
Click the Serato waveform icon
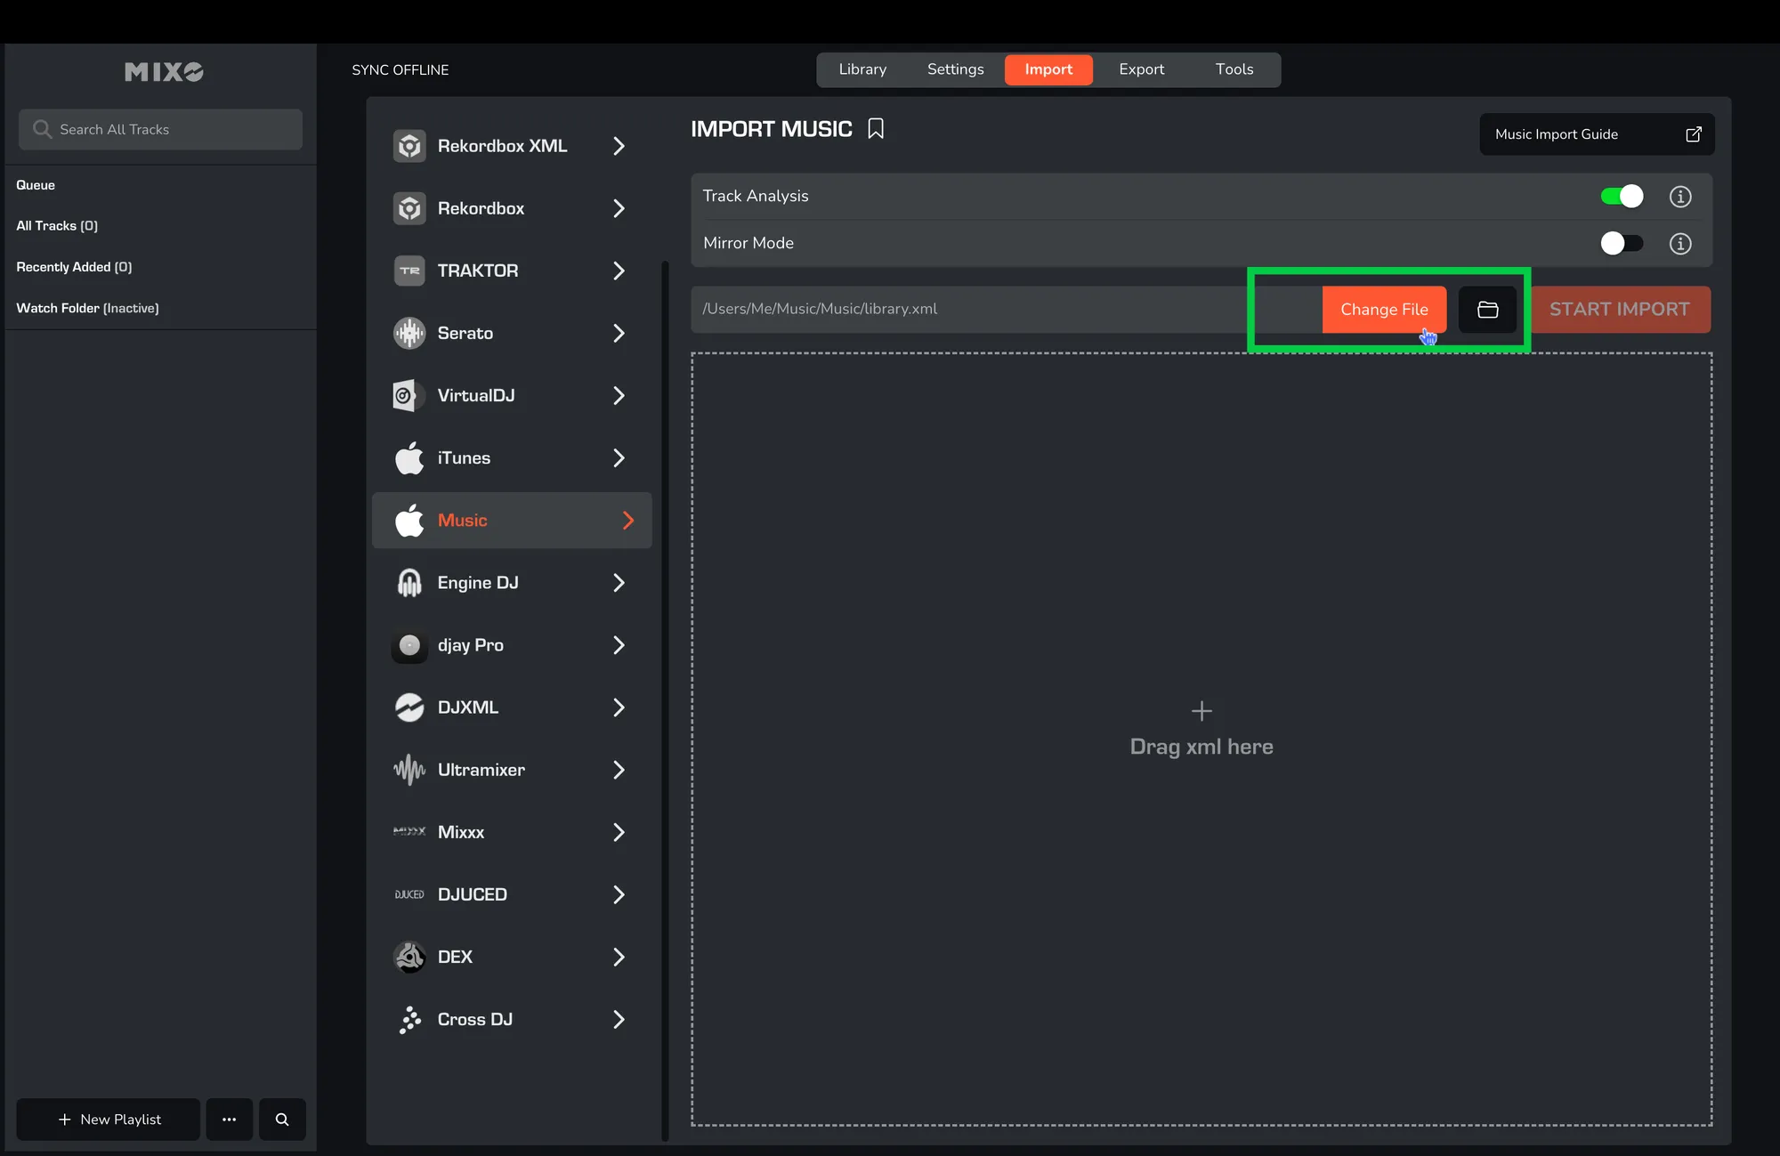(x=409, y=333)
